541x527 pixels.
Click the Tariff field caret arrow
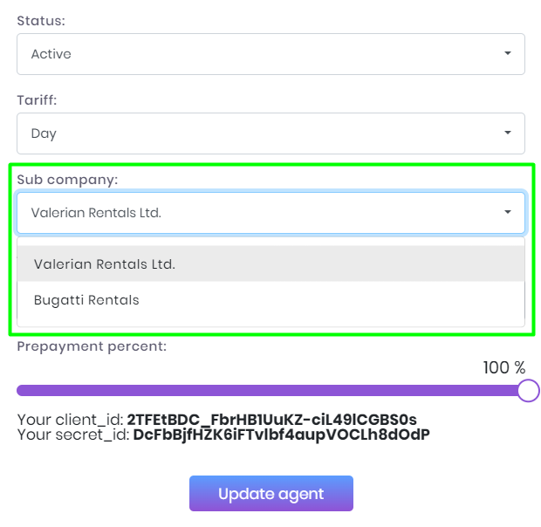click(x=508, y=133)
